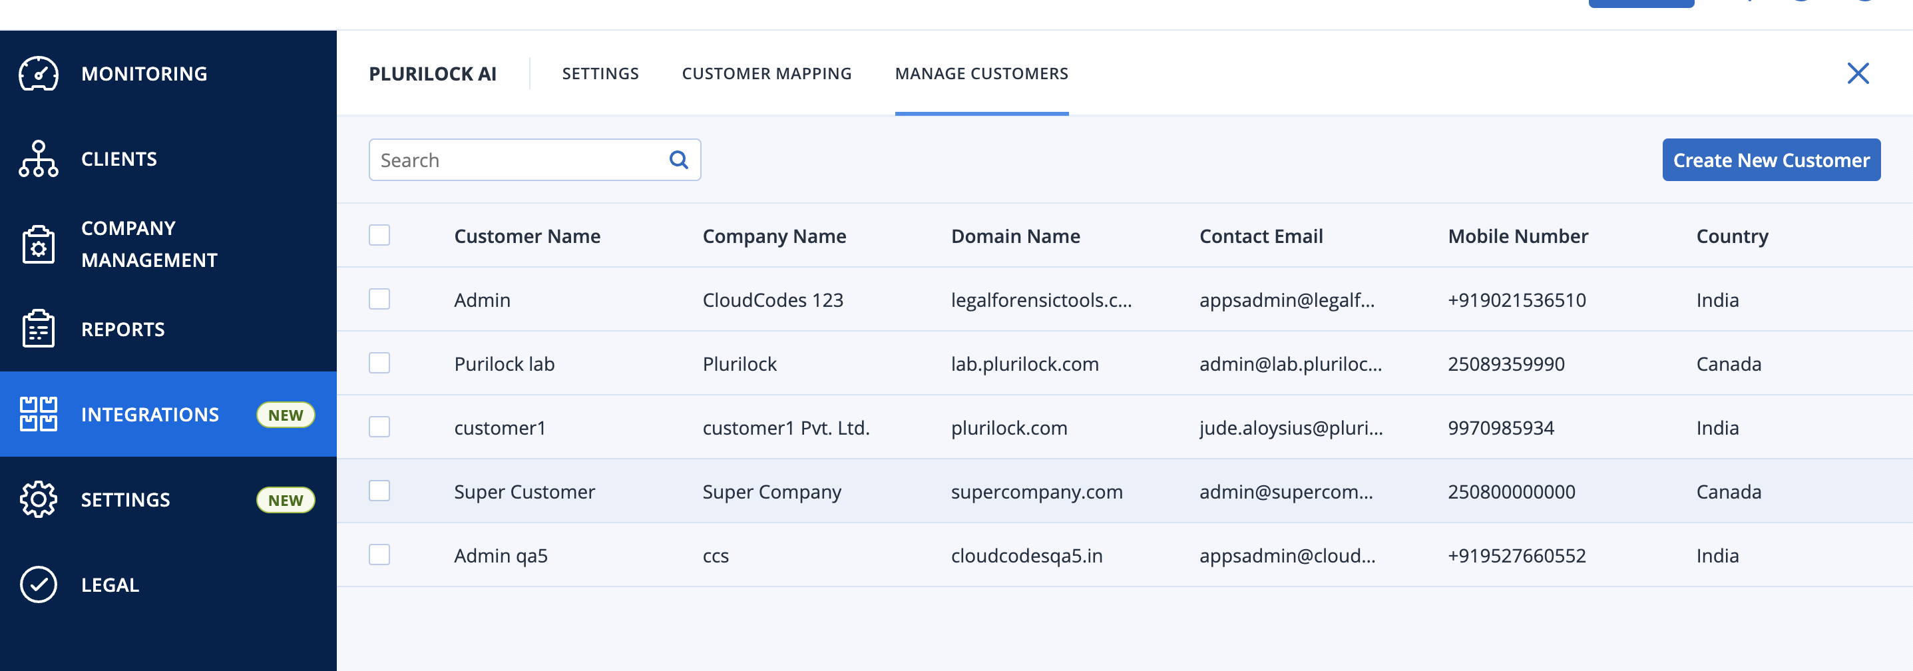Viewport: 1913px width, 671px height.
Task: Click the email admin@lab.pluriloc...
Action: point(1291,364)
